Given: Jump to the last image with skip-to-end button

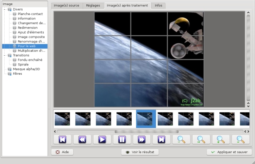Looking at the screenshot, I should 161,139.
